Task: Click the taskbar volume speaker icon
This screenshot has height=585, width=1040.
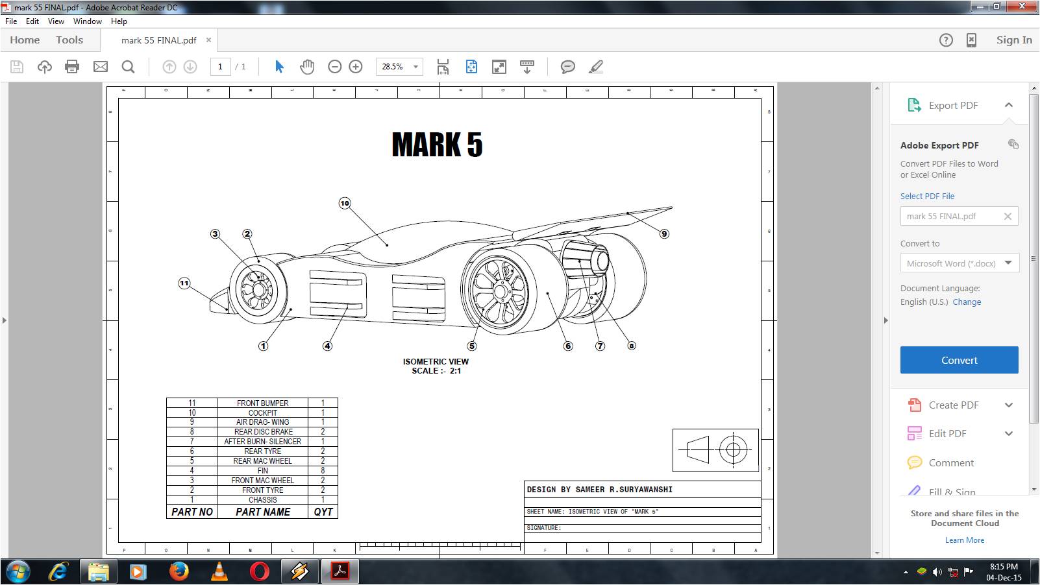Action: 937,572
